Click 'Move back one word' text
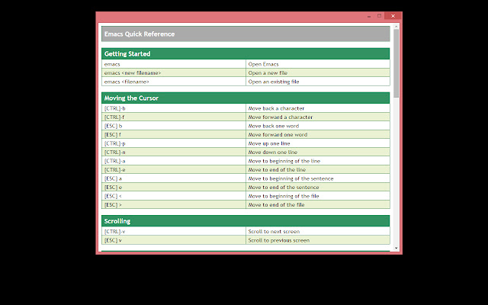 (274, 126)
